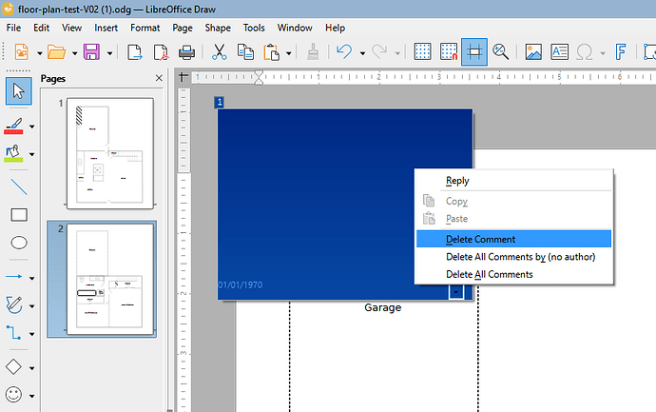The height and width of the screenshot is (412, 656).
Task: Open the Shape menu
Action: pos(218,28)
